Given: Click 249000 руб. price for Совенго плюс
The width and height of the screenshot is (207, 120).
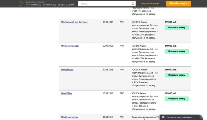Looking at the screenshot, I should pyautogui.click(x=170, y=46).
